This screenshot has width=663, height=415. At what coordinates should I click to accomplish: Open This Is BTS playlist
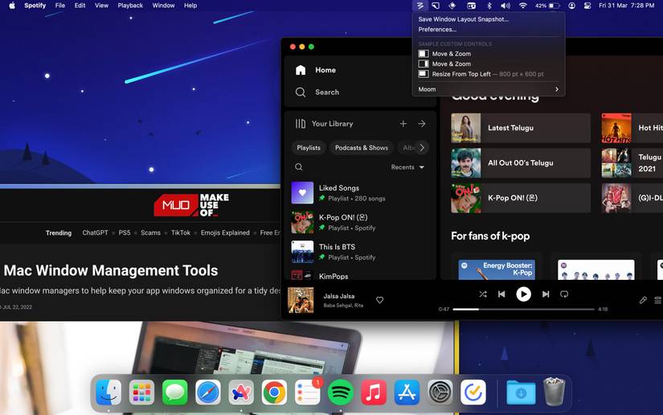click(359, 252)
